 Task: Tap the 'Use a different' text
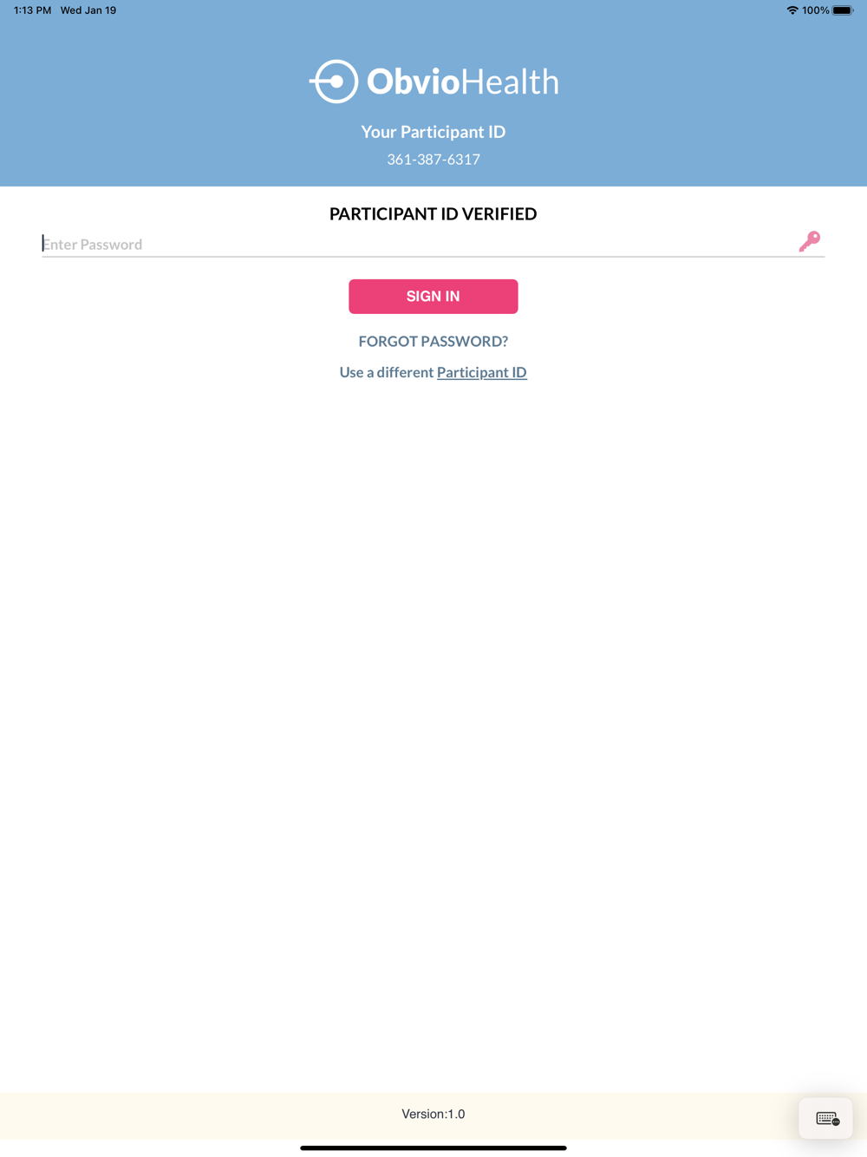tap(387, 372)
